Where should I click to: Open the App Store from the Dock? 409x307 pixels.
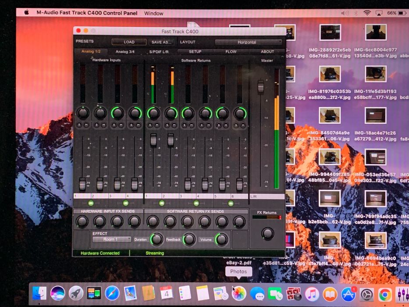click(x=349, y=294)
